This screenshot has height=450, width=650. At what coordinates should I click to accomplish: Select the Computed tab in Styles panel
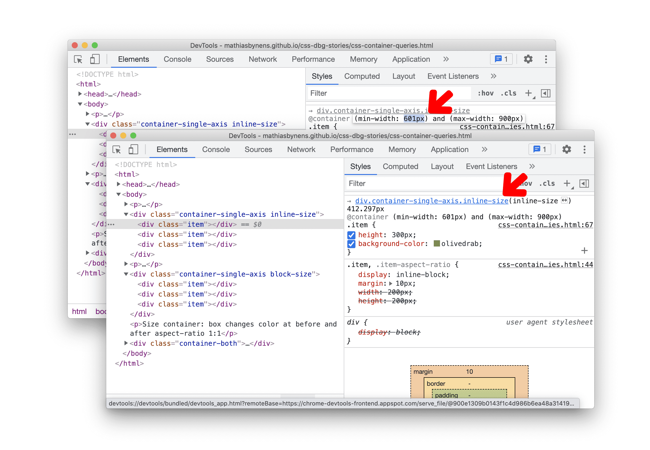pos(400,166)
